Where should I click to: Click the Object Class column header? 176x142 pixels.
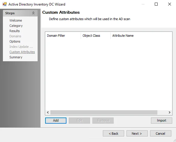(x=96, y=36)
